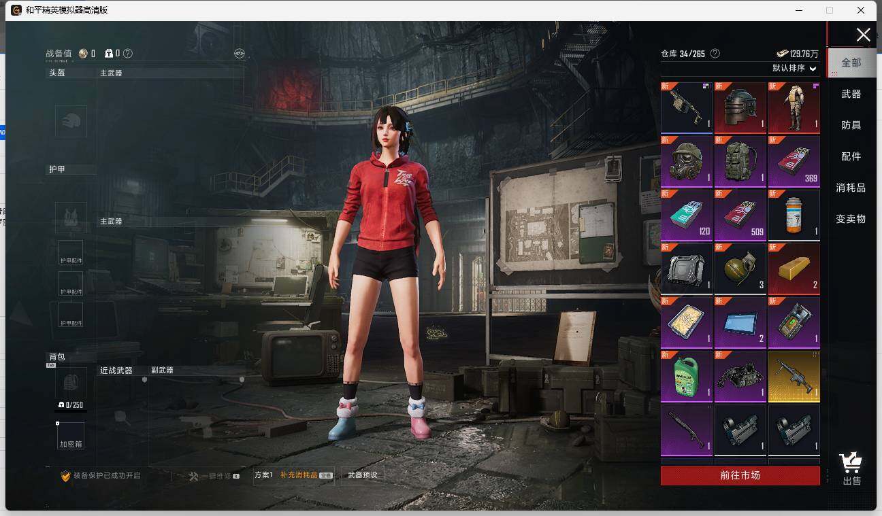Viewport: 882px width, 516px height.
Task: Select the yellow-filled clear tray item
Action: tap(687, 322)
